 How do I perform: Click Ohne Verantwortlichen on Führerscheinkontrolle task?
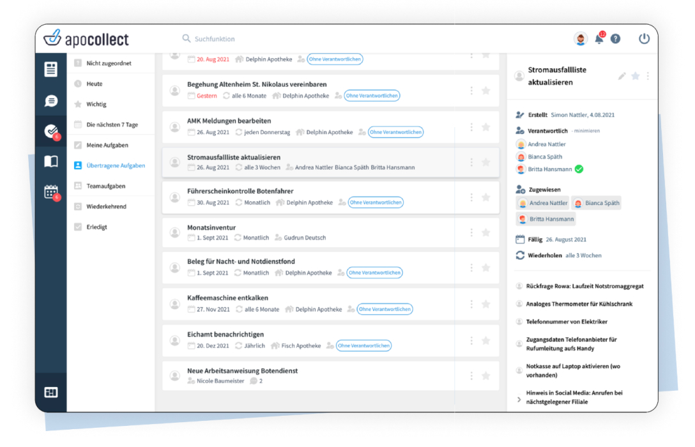coord(376,202)
